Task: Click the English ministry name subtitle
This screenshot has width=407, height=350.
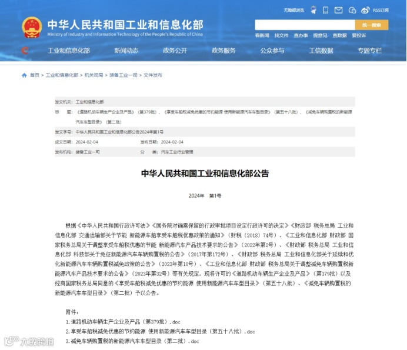Action: 125,34
